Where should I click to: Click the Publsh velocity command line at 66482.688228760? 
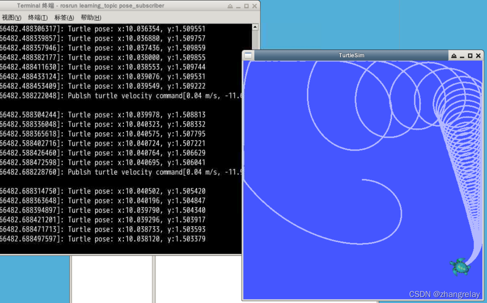(121, 172)
